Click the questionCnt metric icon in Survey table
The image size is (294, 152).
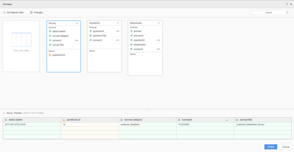point(50,55)
